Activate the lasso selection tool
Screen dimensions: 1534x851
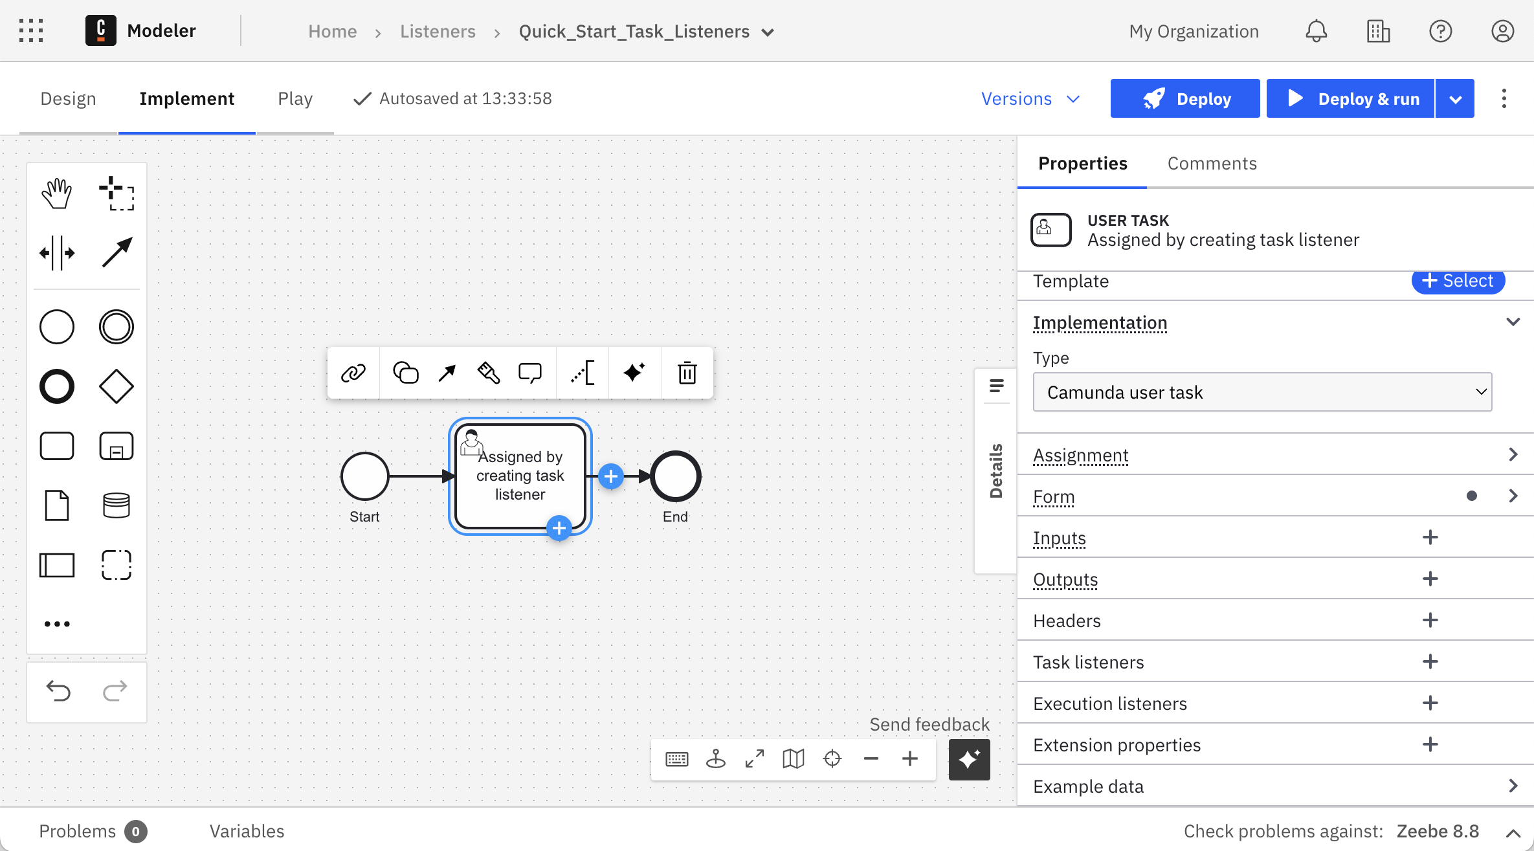pyautogui.click(x=116, y=192)
